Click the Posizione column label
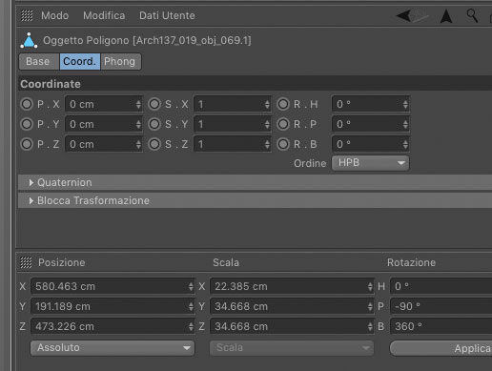The height and width of the screenshot is (371, 492). pyautogui.click(x=62, y=262)
